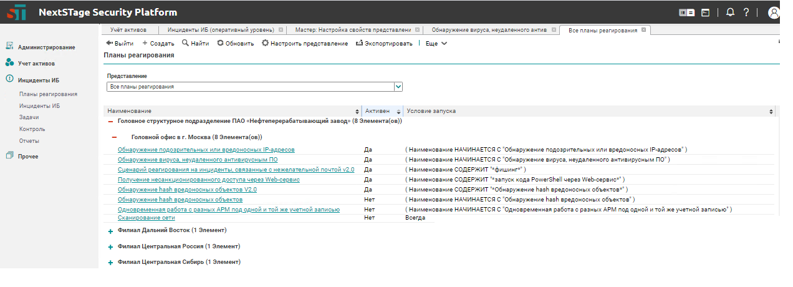Sort by the 'Активен' column sort arrows
This screenshot has width=793, height=287.
(398, 111)
